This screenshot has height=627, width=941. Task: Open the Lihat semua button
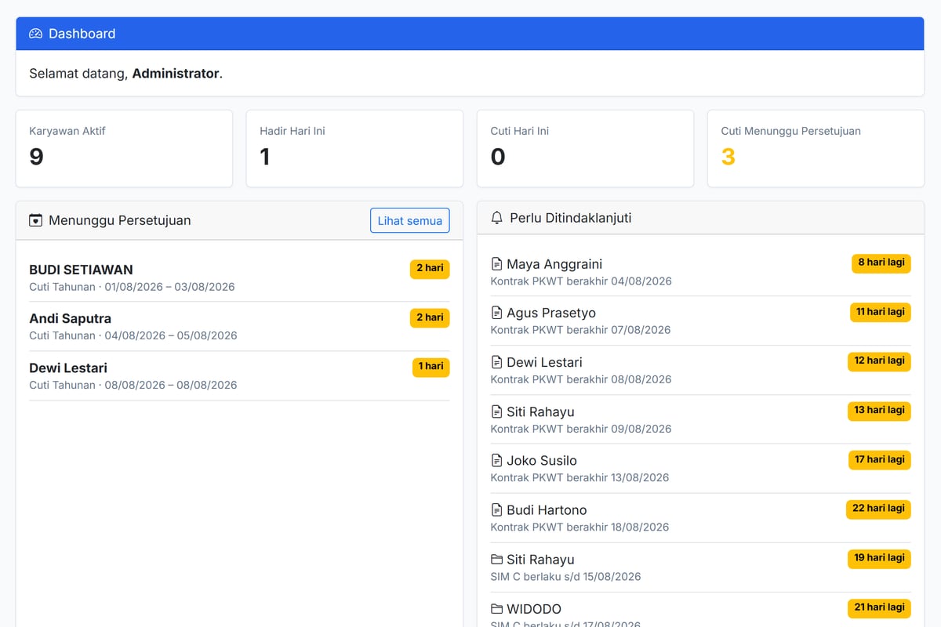coord(410,220)
